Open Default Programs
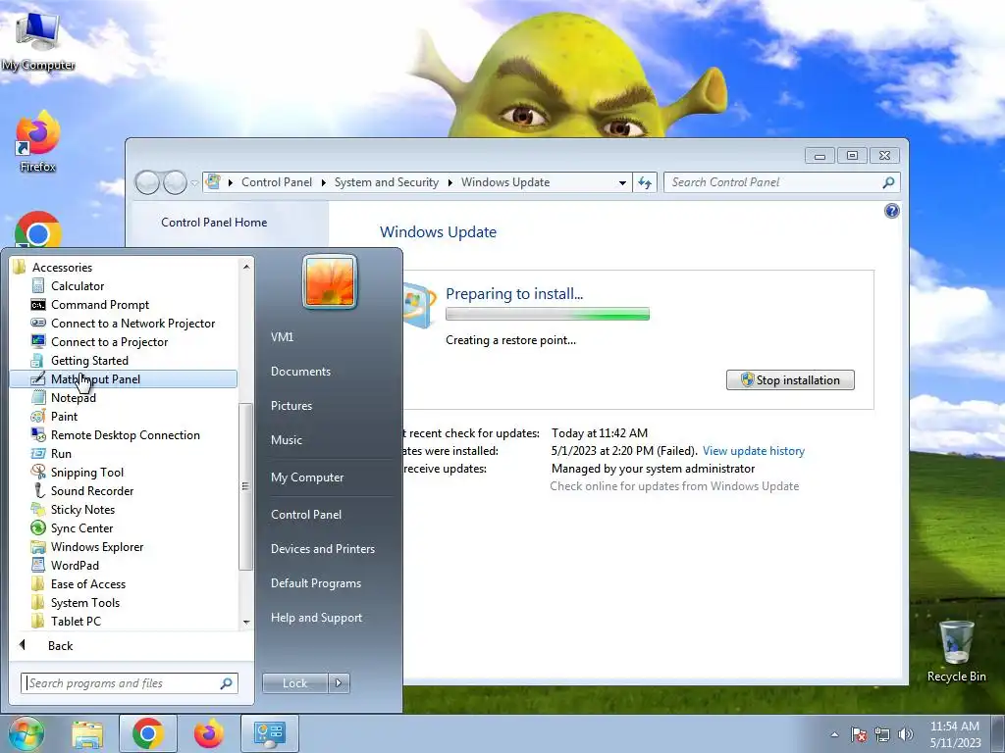The height and width of the screenshot is (753, 1005). pyautogui.click(x=315, y=583)
